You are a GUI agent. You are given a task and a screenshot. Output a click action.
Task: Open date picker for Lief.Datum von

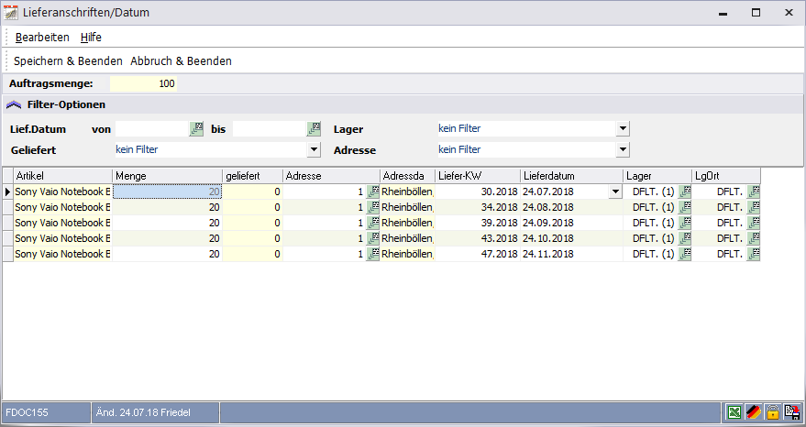[x=196, y=129]
